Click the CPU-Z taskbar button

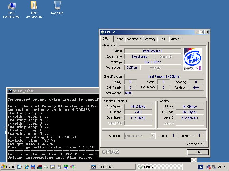[x=160, y=167]
